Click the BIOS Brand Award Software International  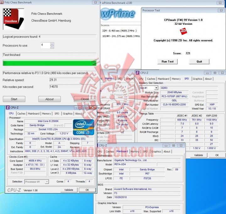pos(147,189)
